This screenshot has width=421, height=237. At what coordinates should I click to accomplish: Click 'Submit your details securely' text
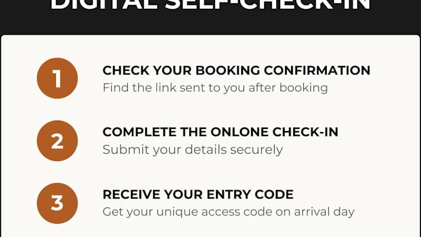tap(192, 150)
